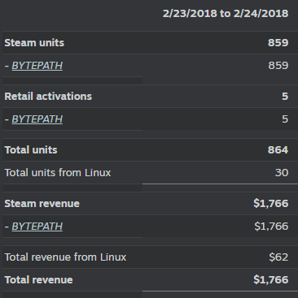Select Total units from Linux label
The width and height of the screenshot is (298, 298).
(x=58, y=173)
